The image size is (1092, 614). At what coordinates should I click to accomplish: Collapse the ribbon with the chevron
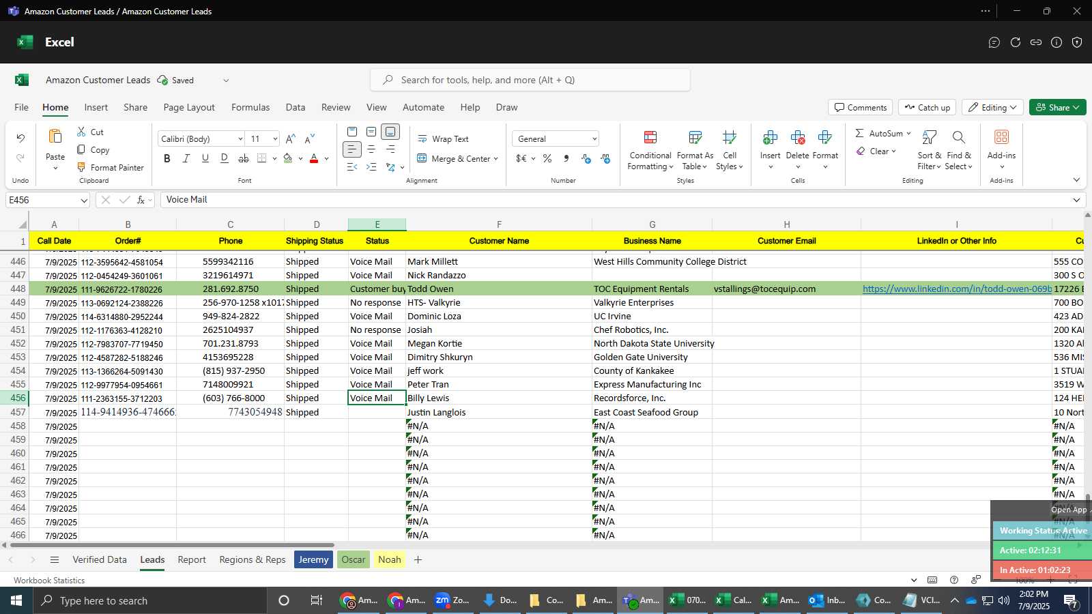pyautogui.click(x=1076, y=180)
